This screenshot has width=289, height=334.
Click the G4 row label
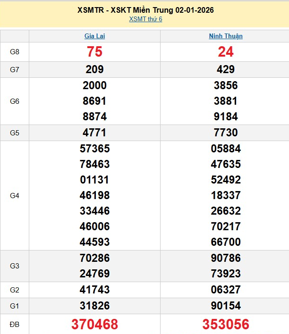point(15,195)
